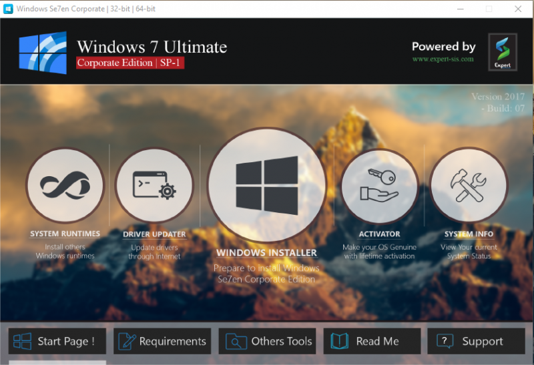The height and width of the screenshot is (365, 534).
Task: Click the DRIVER UPDATER label
Action: click(x=154, y=234)
